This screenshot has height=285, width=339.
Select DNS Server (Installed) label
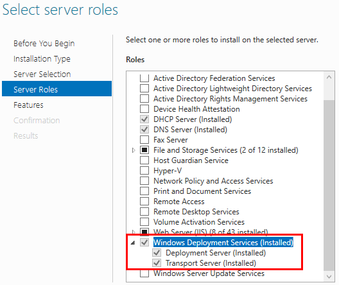tap(190, 130)
